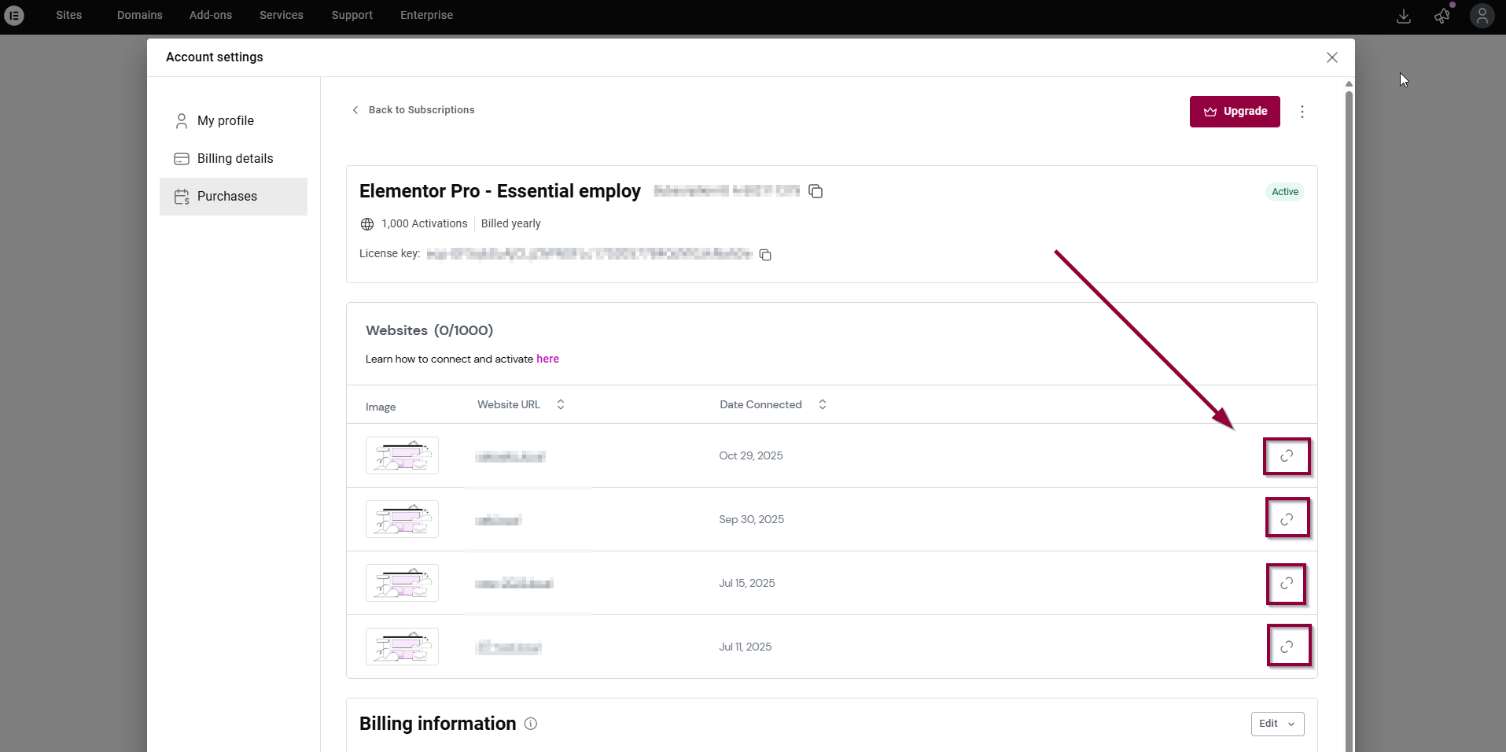Disconnect the website connected Sep 30, 2025
Image resolution: width=1506 pixels, height=752 pixels.
[x=1287, y=519]
